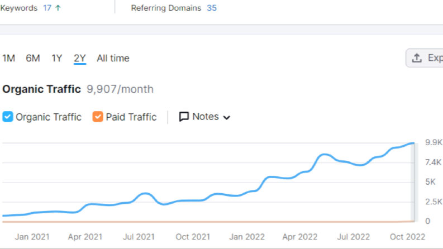This screenshot has height=249, width=443.
Task: Uncheck the Paid Traffic checkbox
Action: click(x=98, y=117)
